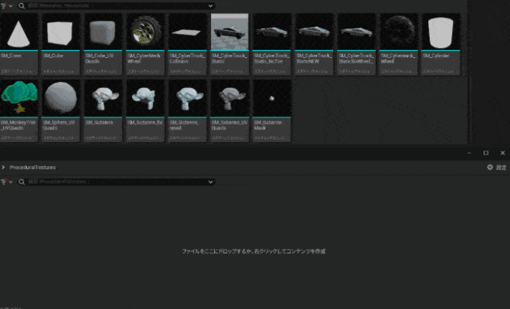Click the SM_Suzanne_UV Quads monkey asset
This screenshot has height=309, width=510.
[x=229, y=98]
